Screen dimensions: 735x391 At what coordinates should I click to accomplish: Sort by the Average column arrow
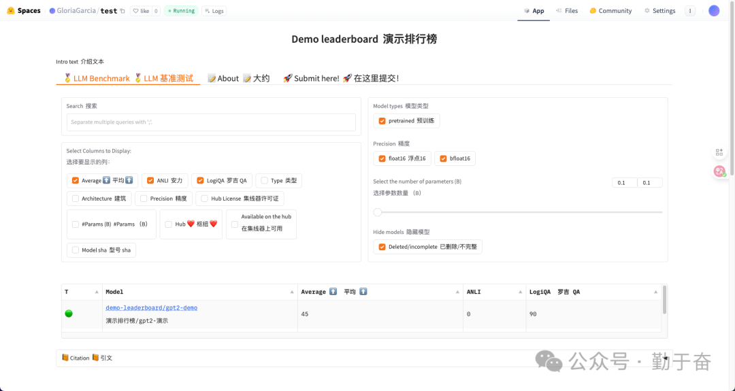pyautogui.click(x=457, y=292)
